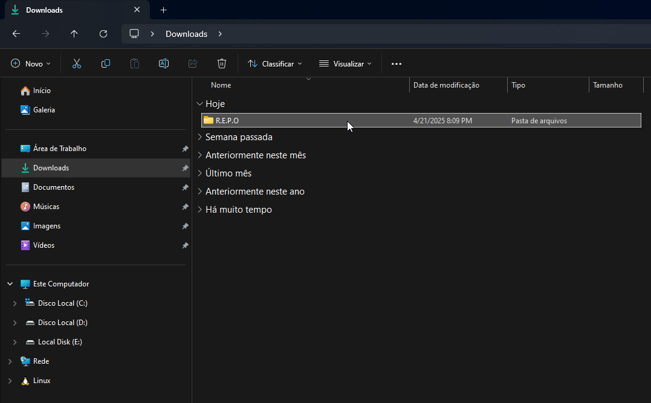Collapse the Hoje group
The width and height of the screenshot is (651, 403).
(x=200, y=104)
